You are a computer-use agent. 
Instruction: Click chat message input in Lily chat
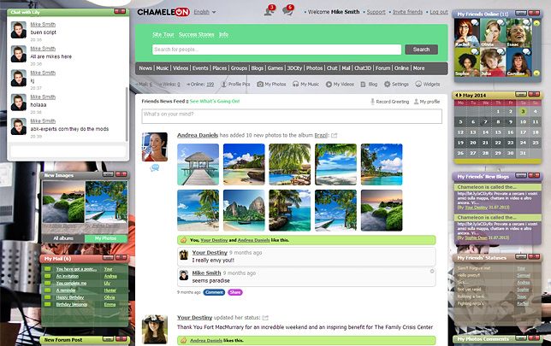68,151
